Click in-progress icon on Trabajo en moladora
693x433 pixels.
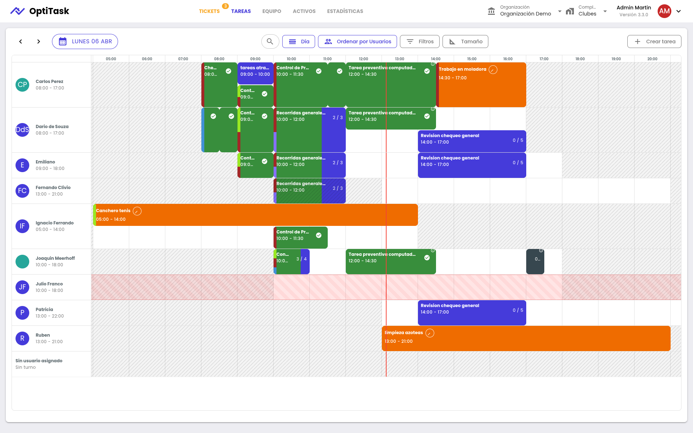pos(493,70)
